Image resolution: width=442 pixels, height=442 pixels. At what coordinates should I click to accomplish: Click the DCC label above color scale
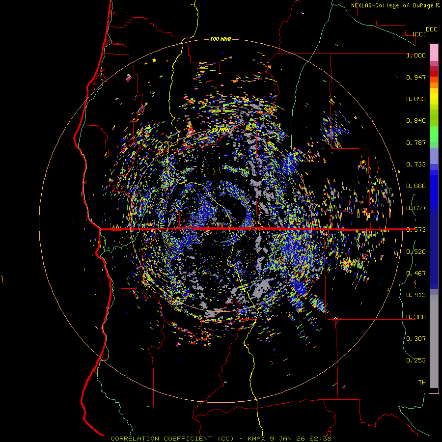click(x=431, y=29)
